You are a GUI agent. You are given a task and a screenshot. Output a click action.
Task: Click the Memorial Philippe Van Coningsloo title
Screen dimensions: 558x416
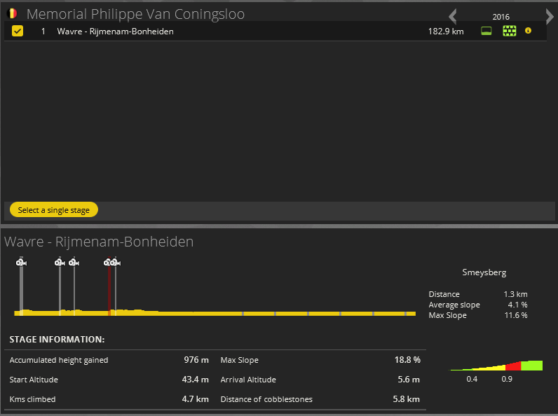(x=135, y=14)
